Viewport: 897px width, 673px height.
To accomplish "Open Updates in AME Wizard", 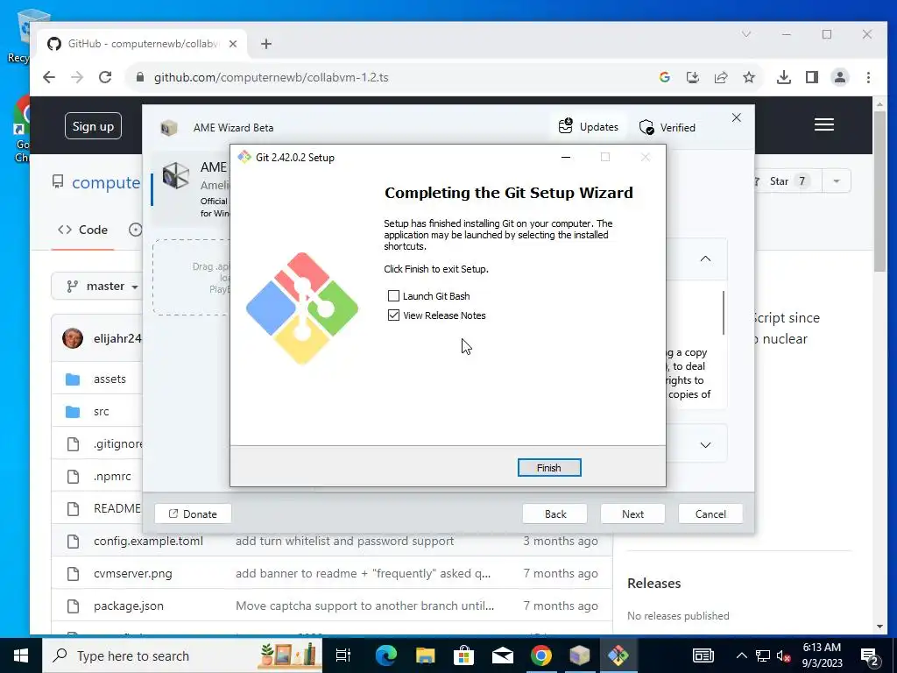I will coord(589,126).
